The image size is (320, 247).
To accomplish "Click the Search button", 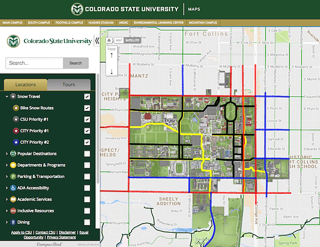I will tap(76, 63).
